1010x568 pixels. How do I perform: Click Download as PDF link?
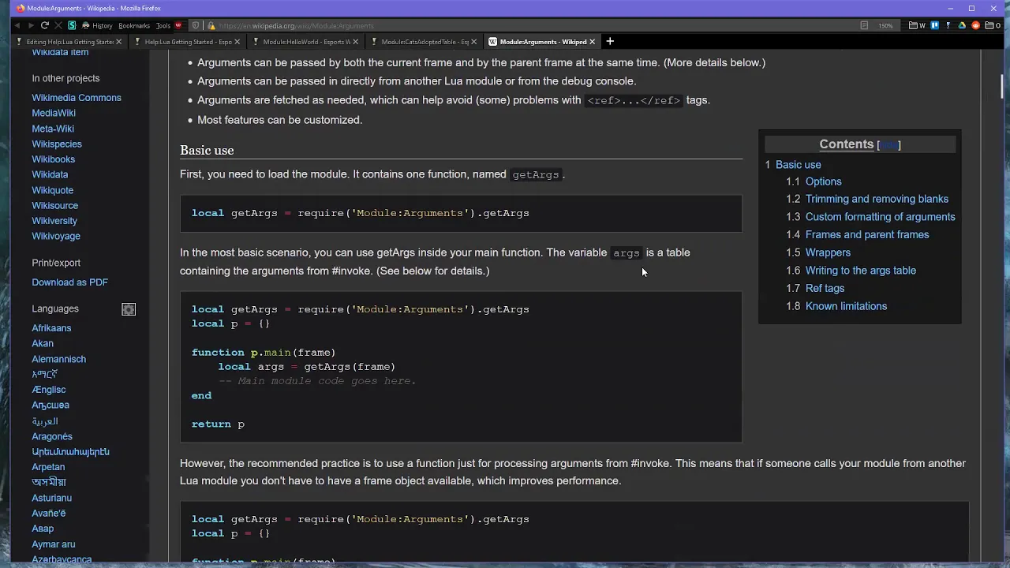pyautogui.click(x=69, y=282)
